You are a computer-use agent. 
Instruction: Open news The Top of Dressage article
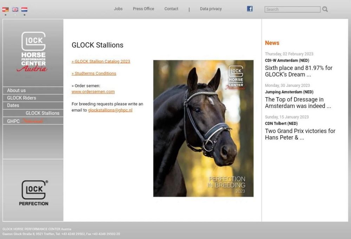point(298,103)
